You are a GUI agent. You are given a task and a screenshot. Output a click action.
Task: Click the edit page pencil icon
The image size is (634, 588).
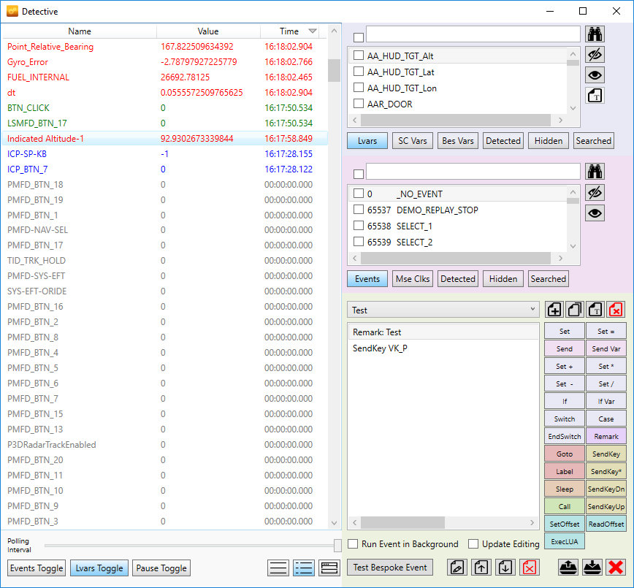click(x=457, y=568)
